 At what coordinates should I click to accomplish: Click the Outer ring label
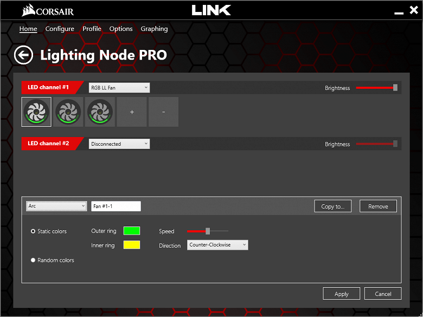point(104,231)
